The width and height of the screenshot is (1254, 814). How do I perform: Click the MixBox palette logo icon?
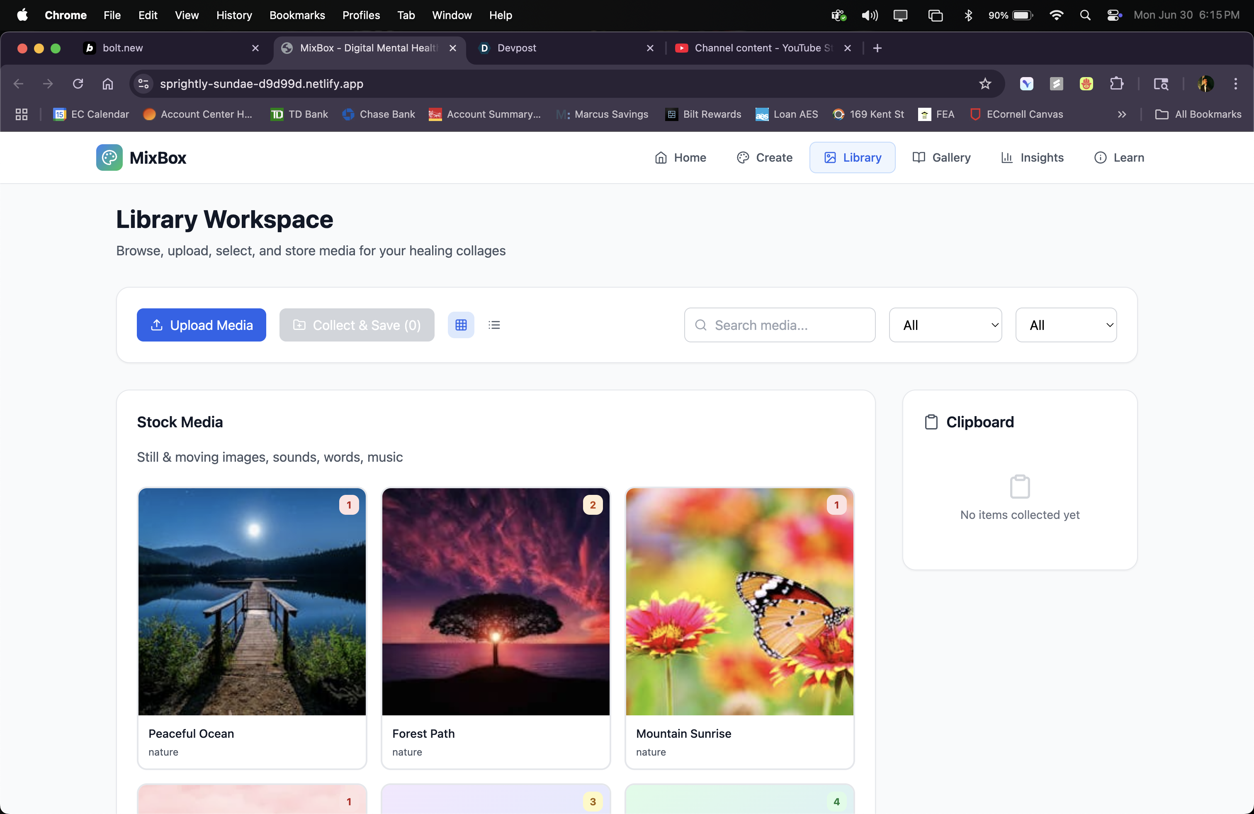coord(109,157)
